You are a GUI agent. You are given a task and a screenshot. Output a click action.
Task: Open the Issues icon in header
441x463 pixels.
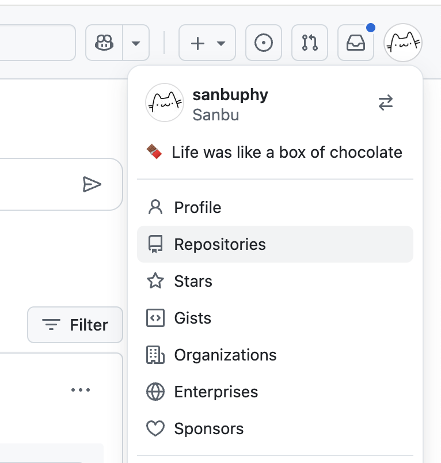click(264, 43)
